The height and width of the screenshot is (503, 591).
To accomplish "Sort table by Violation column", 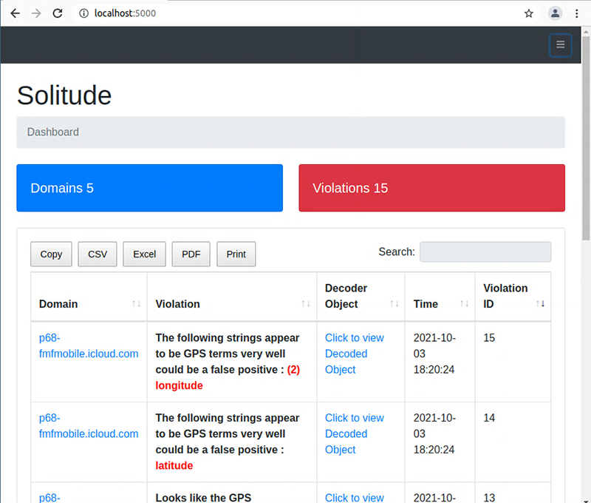I will pos(232,304).
